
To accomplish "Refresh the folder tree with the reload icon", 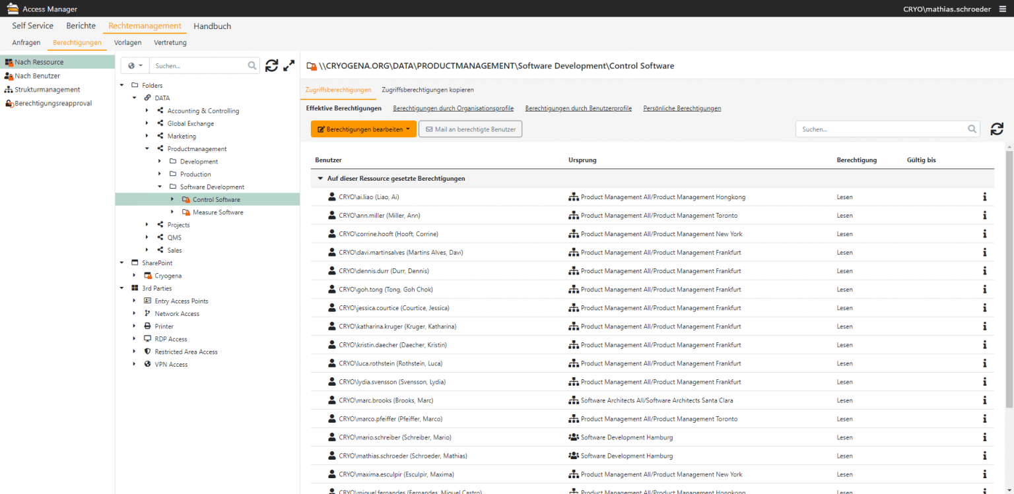I will pyautogui.click(x=271, y=65).
